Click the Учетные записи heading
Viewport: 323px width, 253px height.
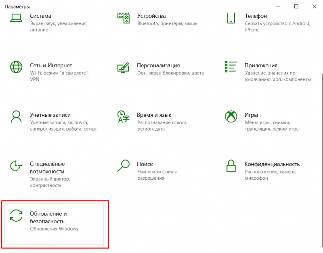click(x=50, y=115)
